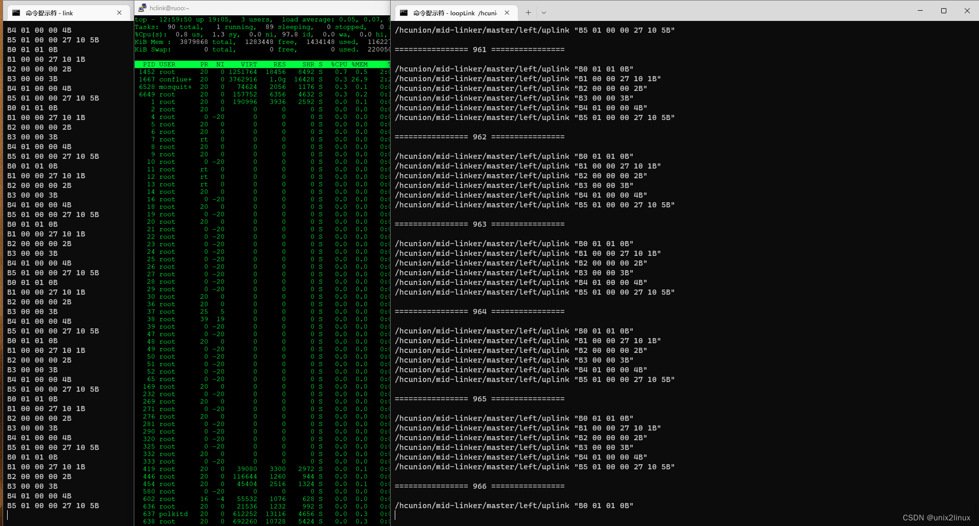979x526 pixels.
Task: Click process row 38 root in top
Action: (262, 319)
